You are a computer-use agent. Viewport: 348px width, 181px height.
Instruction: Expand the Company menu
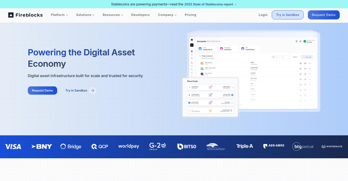(167, 15)
